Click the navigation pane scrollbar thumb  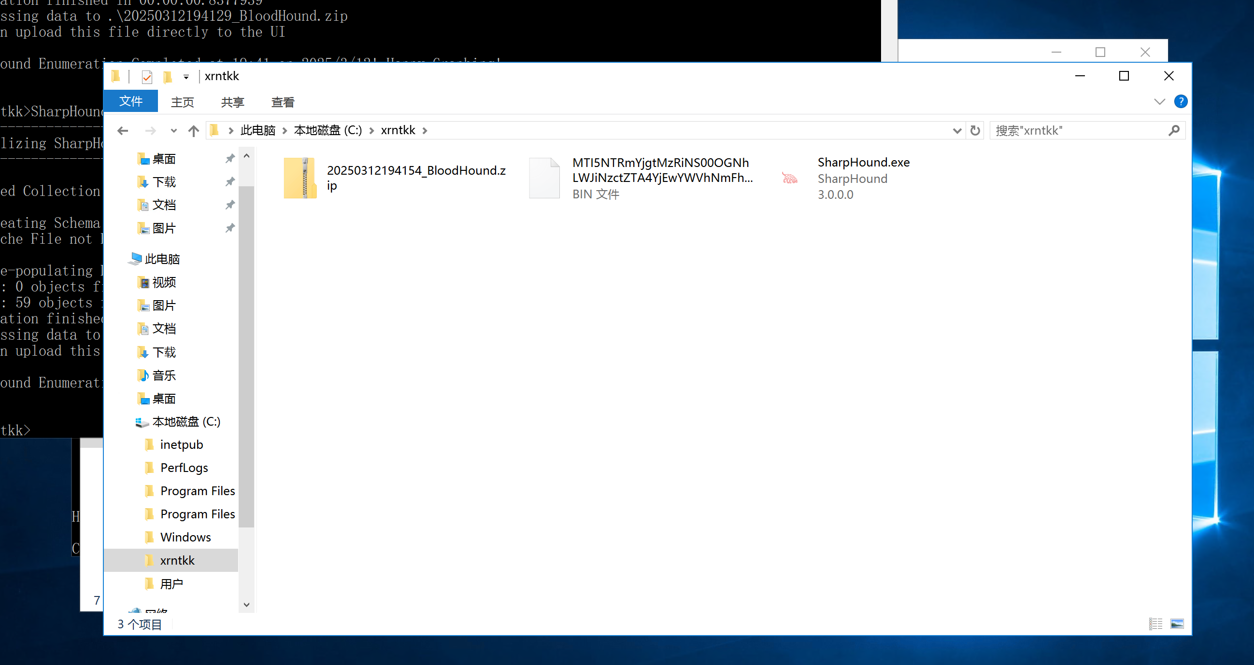[x=246, y=356]
